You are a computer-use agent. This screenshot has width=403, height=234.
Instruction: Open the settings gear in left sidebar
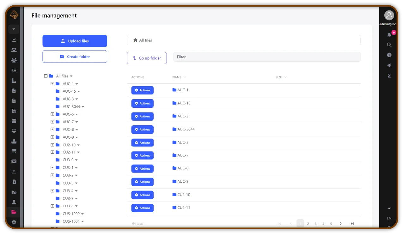click(x=14, y=222)
